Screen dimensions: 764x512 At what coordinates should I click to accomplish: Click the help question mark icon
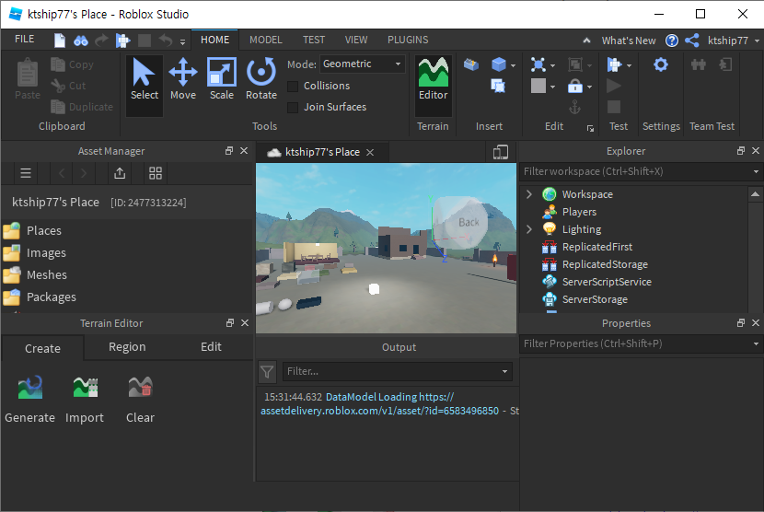tap(672, 41)
